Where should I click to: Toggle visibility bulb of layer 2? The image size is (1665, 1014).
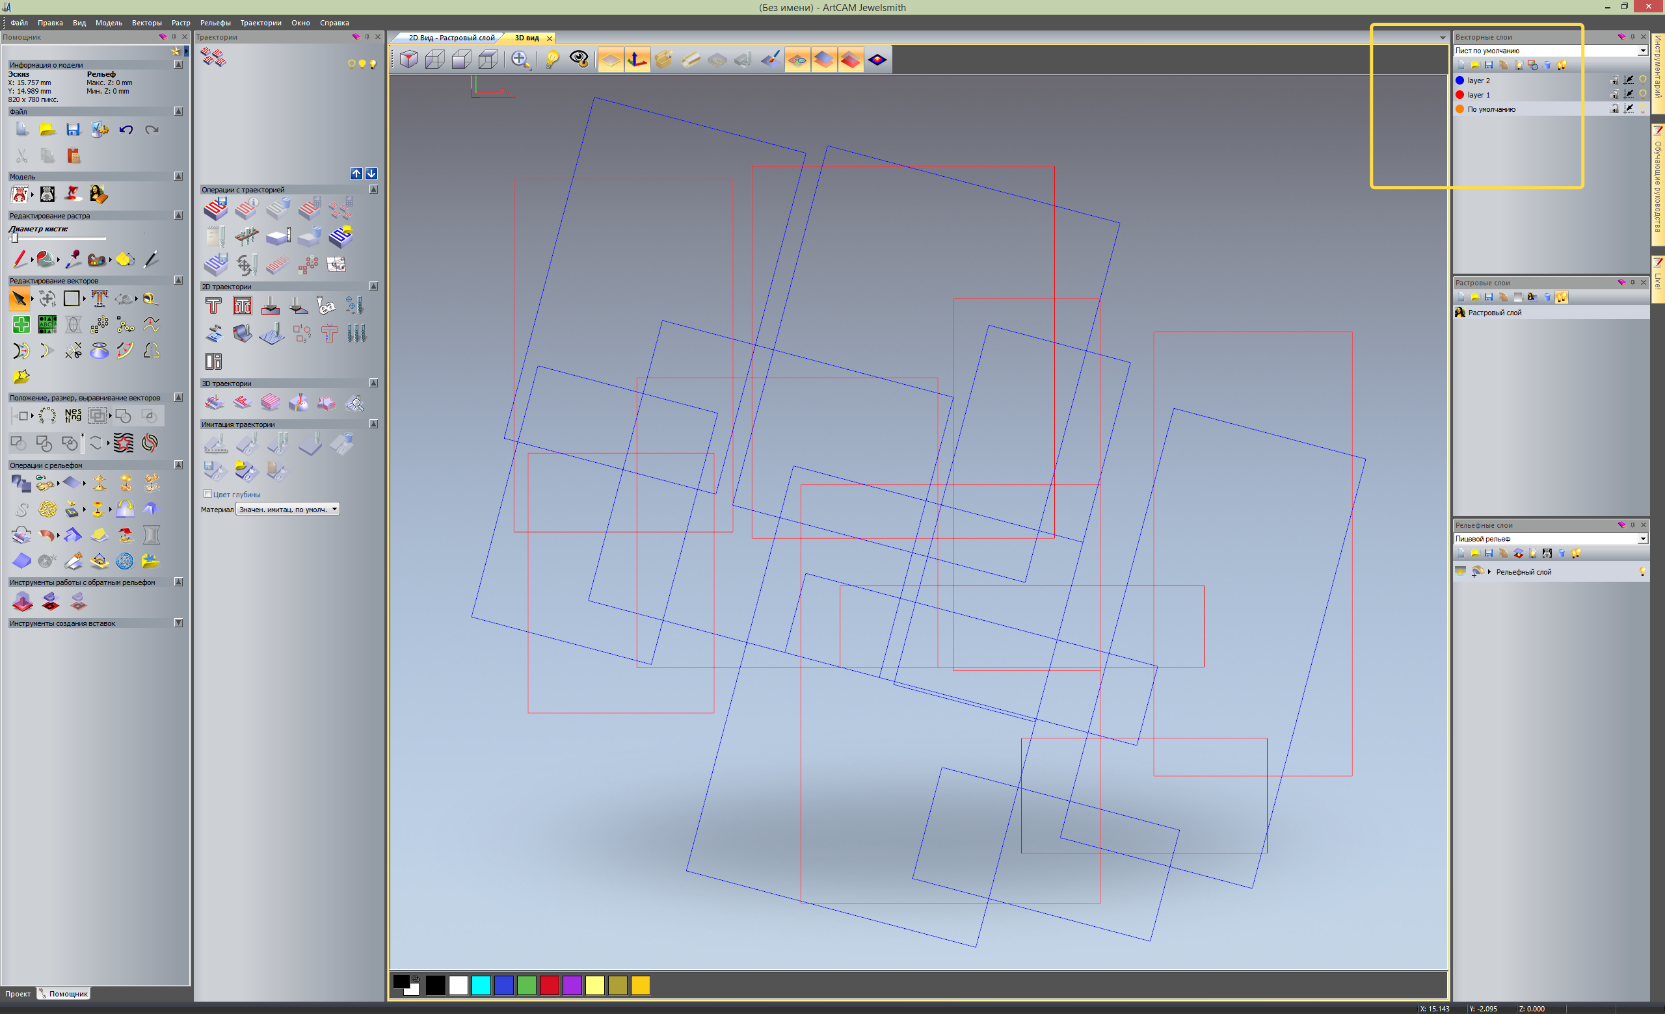1643,80
